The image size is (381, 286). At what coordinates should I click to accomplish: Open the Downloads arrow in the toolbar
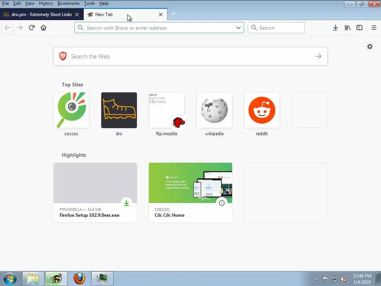pyautogui.click(x=335, y=28)
